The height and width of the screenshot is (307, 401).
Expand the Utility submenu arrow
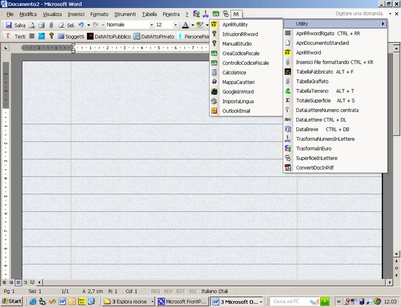pos(383,24)
